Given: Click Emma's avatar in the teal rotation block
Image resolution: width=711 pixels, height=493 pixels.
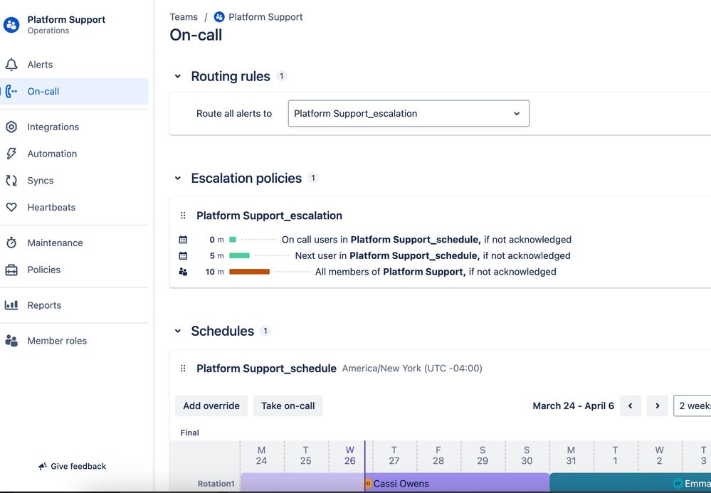Looking at the screenshot, I should (678, 484).
